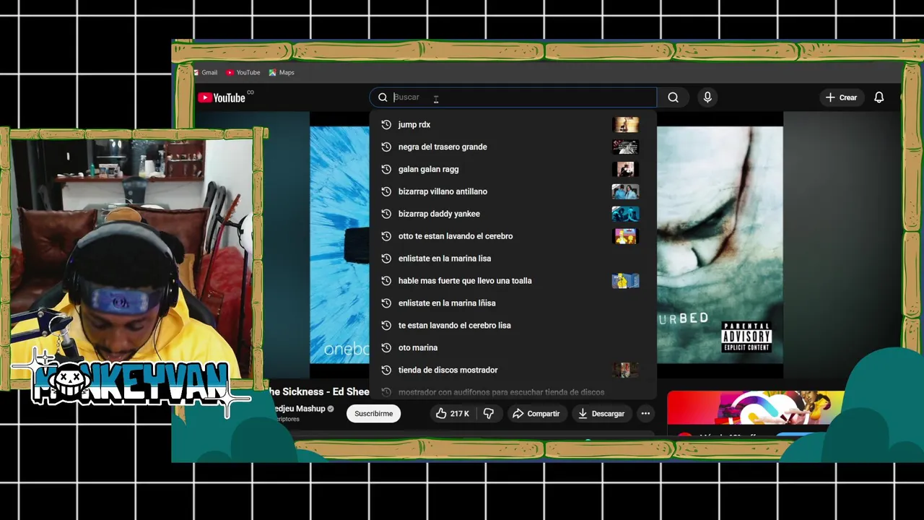The width and height of the screenshot is (924, 520).
Task: Click thumbnail for "galan galan ragg" suggestion
Action: pos(625,169)
